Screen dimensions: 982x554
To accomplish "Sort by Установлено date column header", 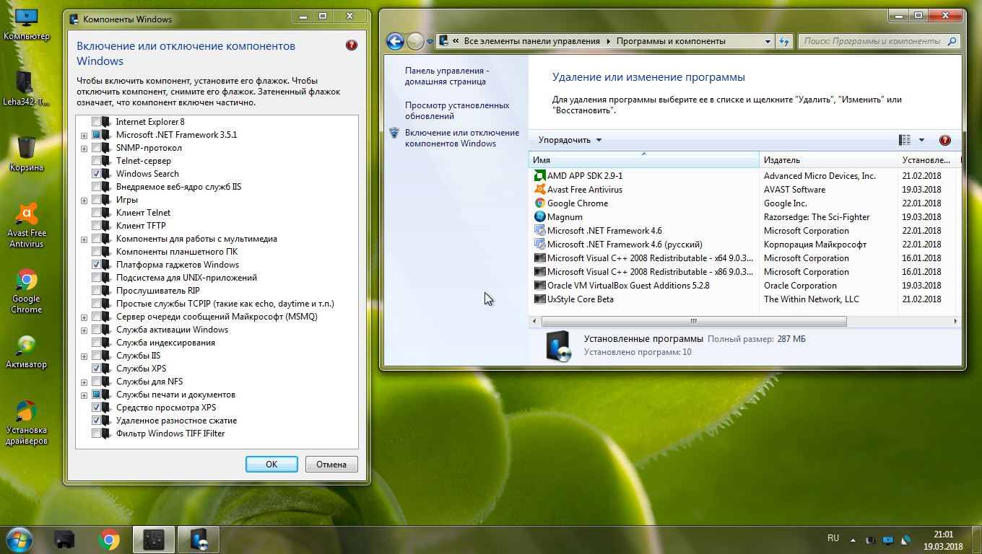I will coord(927,160).
